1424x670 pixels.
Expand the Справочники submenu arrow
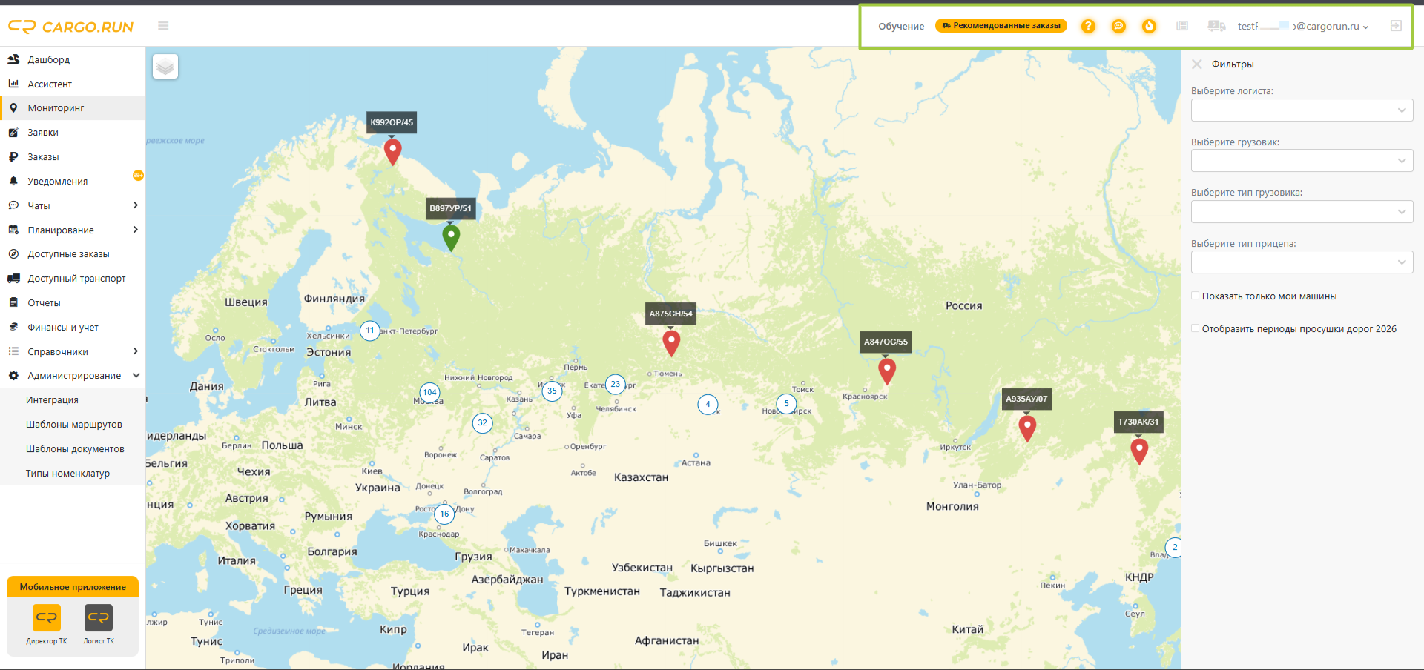[135, 351]
